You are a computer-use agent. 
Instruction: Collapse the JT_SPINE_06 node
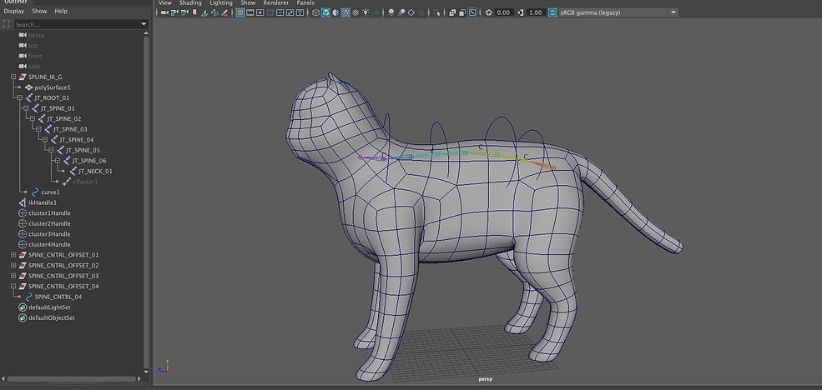click(58, 161)
